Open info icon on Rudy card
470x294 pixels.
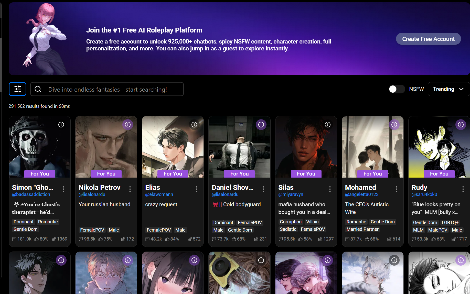point(461,125)
